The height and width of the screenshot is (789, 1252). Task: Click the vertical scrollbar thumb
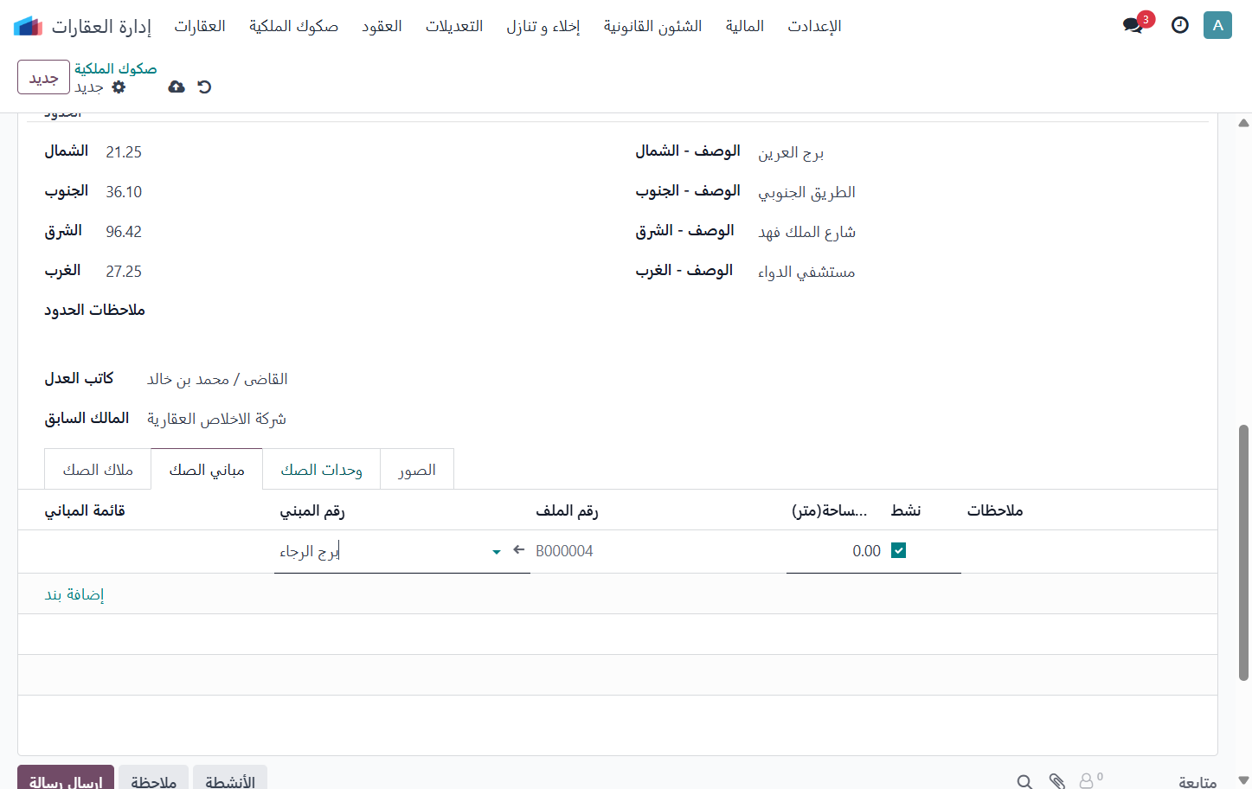pyautogui.click(x=1243, y=552)
